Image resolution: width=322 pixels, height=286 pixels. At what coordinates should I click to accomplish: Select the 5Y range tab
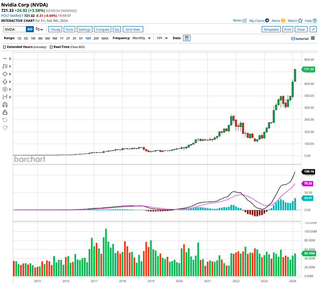tap(81, 38)
